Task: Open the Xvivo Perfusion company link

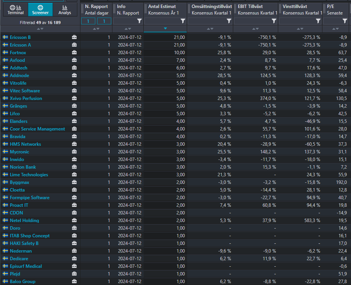Action: [x=26, y=98]
